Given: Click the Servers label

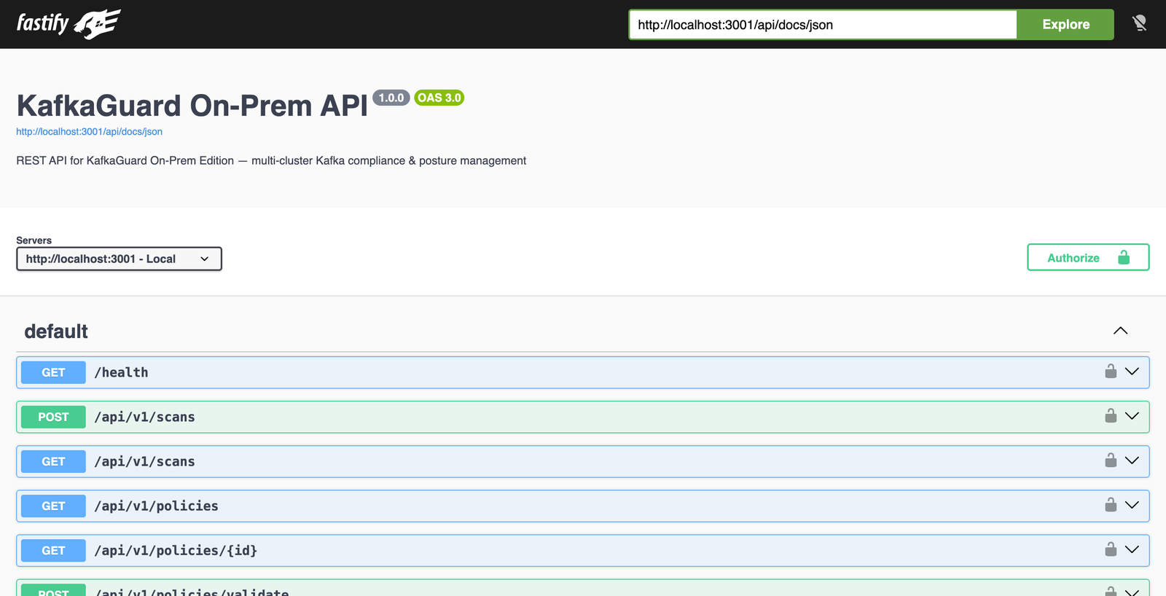Looking at the screenshot, I should tap(34, 240).
